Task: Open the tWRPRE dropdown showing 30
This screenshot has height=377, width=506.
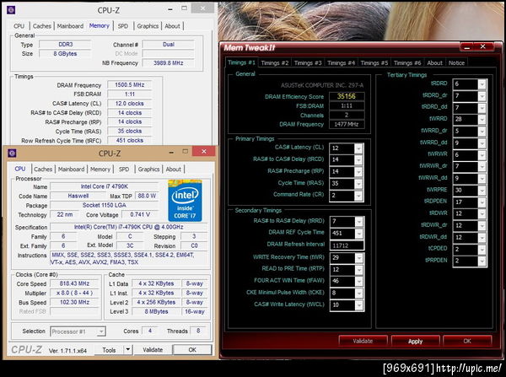Action: point(482,191)
